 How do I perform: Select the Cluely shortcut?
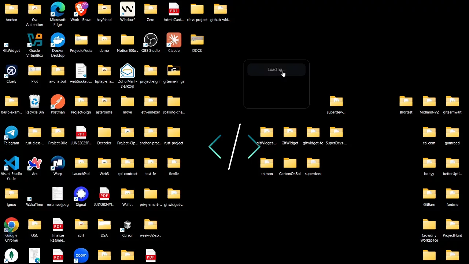(11, 71)
